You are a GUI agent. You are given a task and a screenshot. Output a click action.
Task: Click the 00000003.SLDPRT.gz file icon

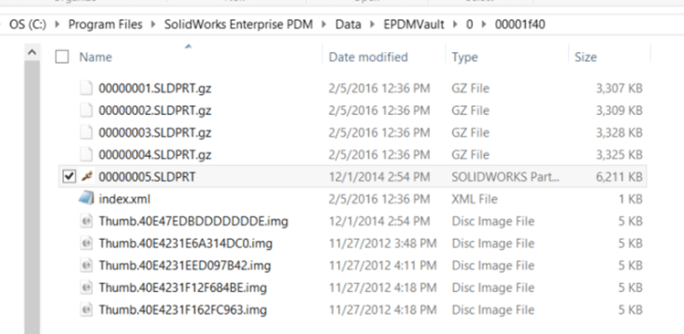(87, 132)
